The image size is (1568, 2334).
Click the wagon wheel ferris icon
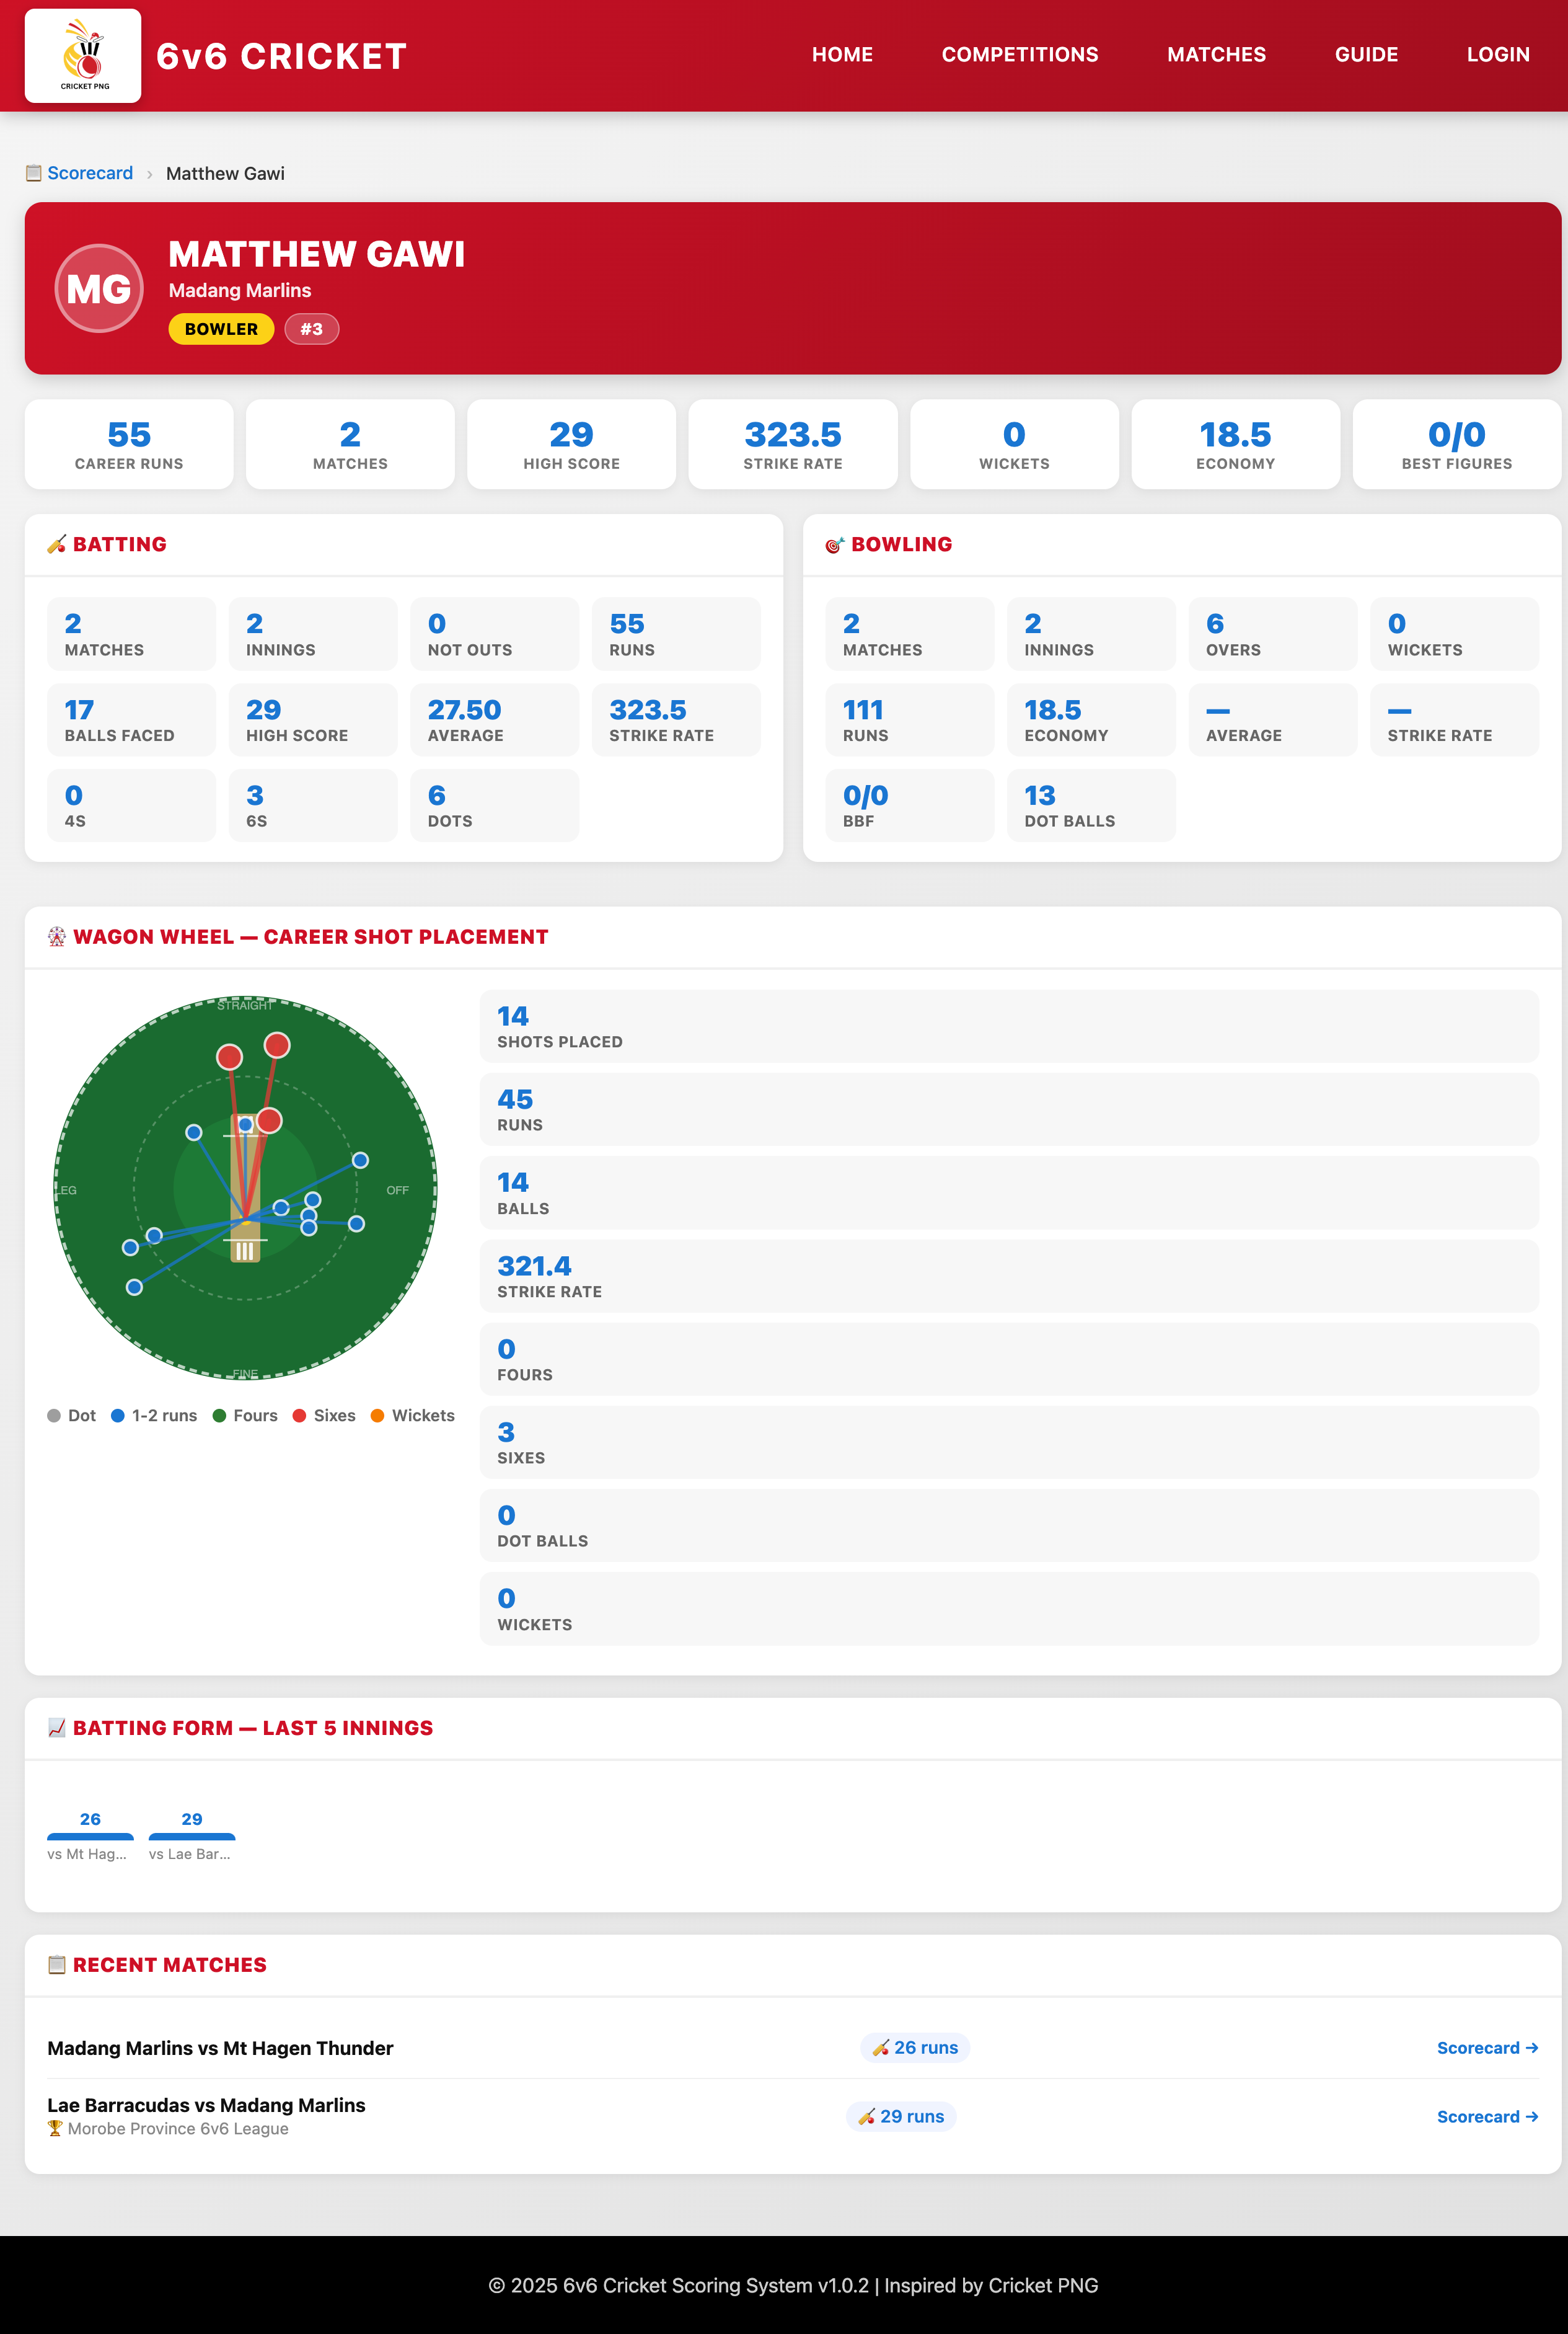(x=57, y=938)
